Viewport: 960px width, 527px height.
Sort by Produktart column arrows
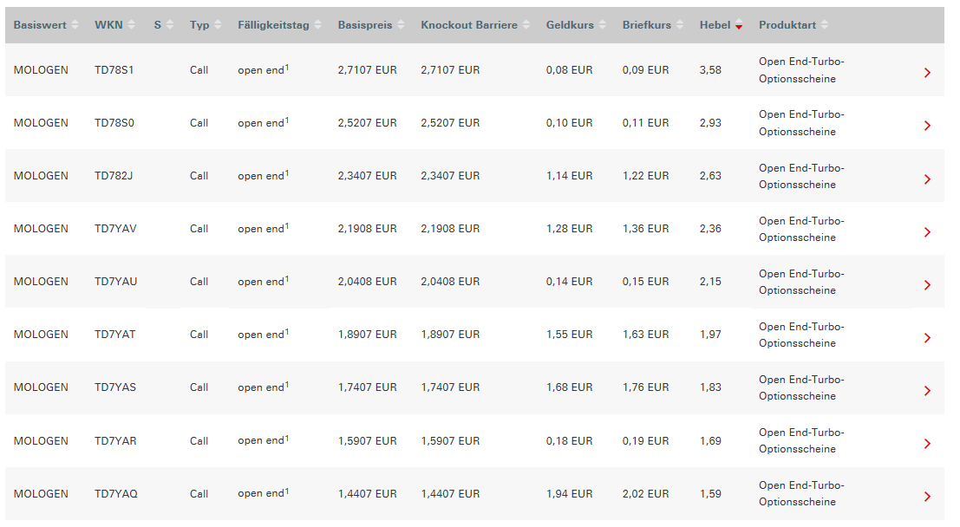click(x=825, y=25)
